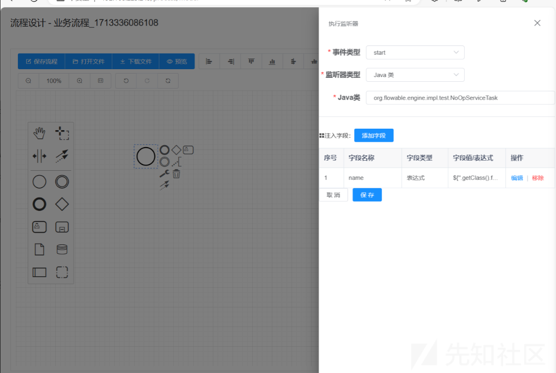Click 编辑 link for name field
The height and width of the screenshot is (373, 556).
point(517,178)
